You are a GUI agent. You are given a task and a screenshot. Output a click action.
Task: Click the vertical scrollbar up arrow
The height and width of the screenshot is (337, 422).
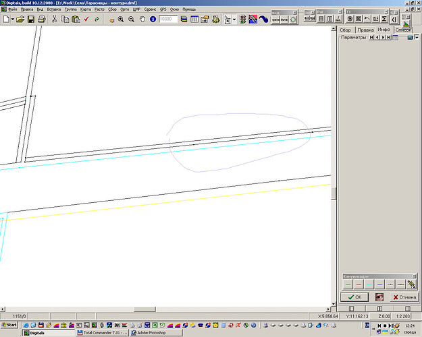(334, 28)
